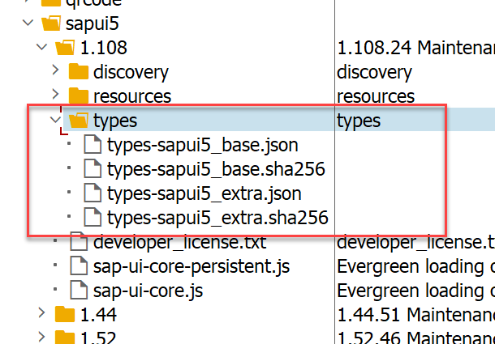
Task: Click the sap-ui-core.js file icon
Action: coord(79,290)
